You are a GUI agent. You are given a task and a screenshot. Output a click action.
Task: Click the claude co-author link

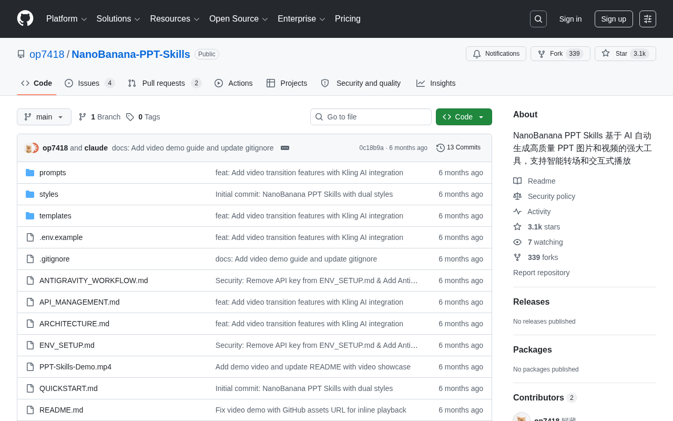(96, 148)
